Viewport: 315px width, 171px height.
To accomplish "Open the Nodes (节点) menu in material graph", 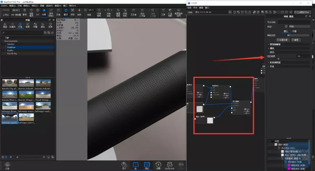I will coord(195,8).
